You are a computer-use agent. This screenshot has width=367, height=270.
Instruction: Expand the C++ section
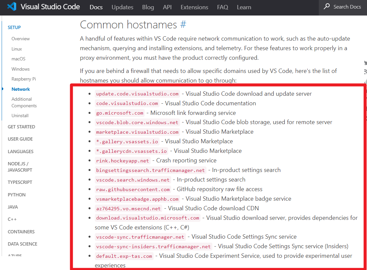[12, 219]
